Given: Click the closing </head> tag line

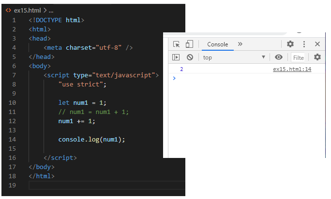Looking at the screenshot, I should (x=42, y=57).
